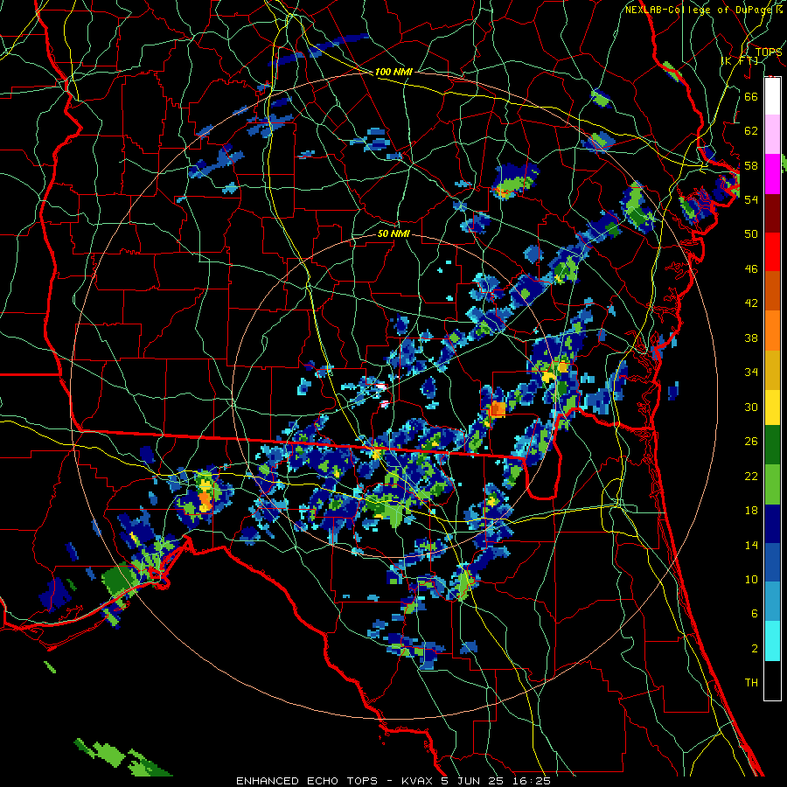
Task: Click the legend label 6
Action: click(x=754, y=614)
